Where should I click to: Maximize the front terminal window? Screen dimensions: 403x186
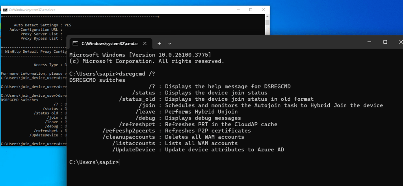pos(385,42)
